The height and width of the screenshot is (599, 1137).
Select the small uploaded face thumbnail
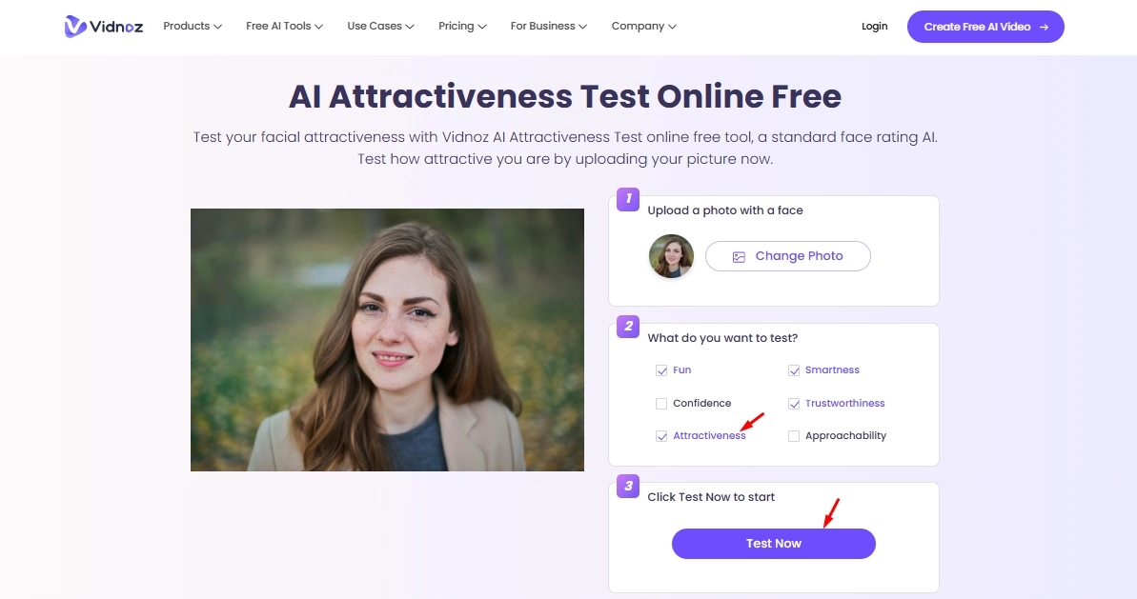click(672, 256)
